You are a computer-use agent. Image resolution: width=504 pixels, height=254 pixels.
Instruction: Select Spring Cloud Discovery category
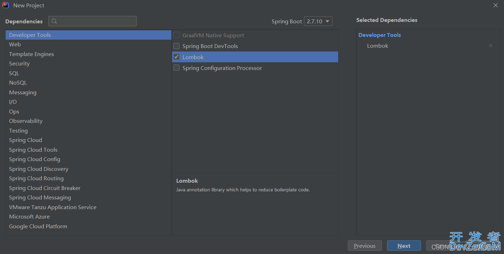pos(39,169)
